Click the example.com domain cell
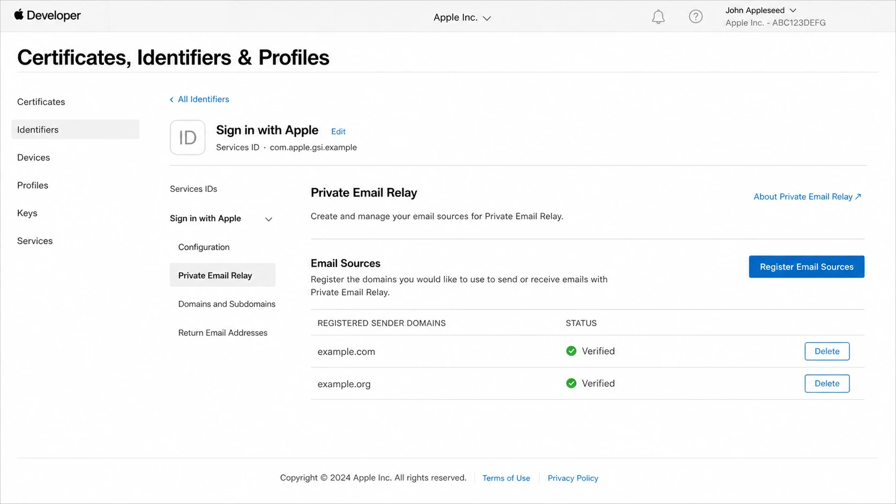This screenshot has width=896, height=504. pyautogui.click(x=346, y=352)
